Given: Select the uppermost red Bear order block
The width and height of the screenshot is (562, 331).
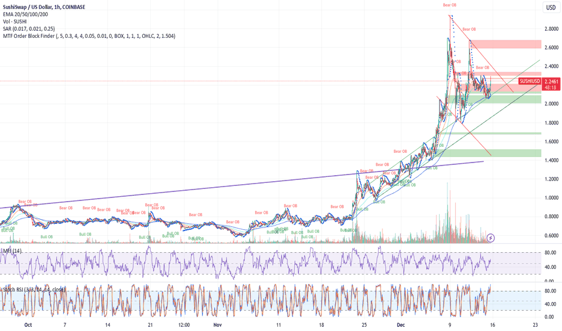Looking at the screenshot, I should [x=505, y=44].
